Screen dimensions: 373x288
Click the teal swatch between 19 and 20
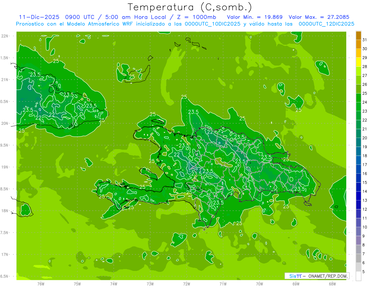click(x=358, y=143)
